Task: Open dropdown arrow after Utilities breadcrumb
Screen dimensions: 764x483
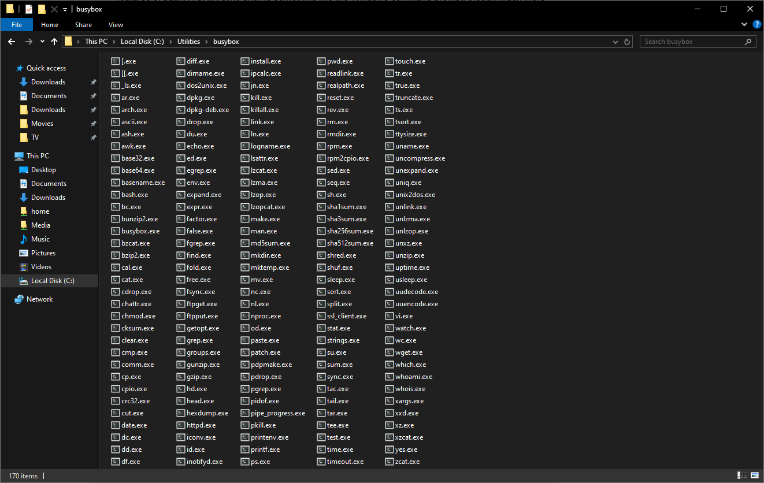Action: [207, 42]
